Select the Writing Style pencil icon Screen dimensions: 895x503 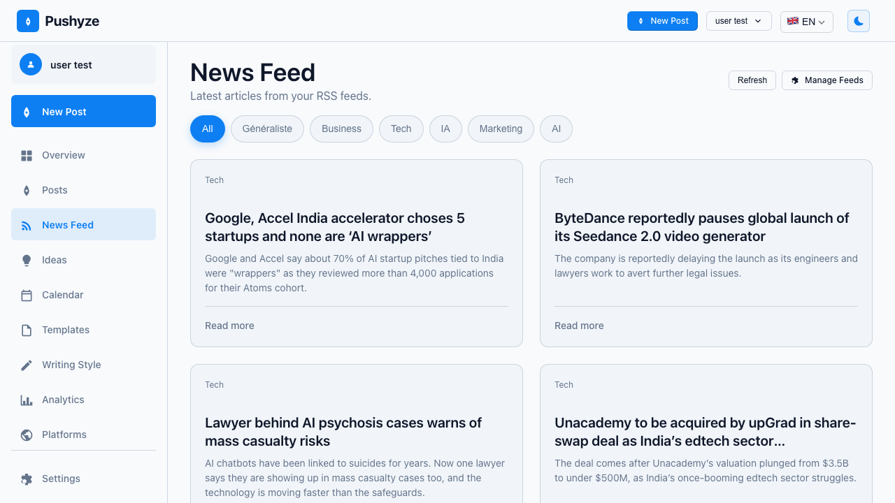click(x=27, y=365)
